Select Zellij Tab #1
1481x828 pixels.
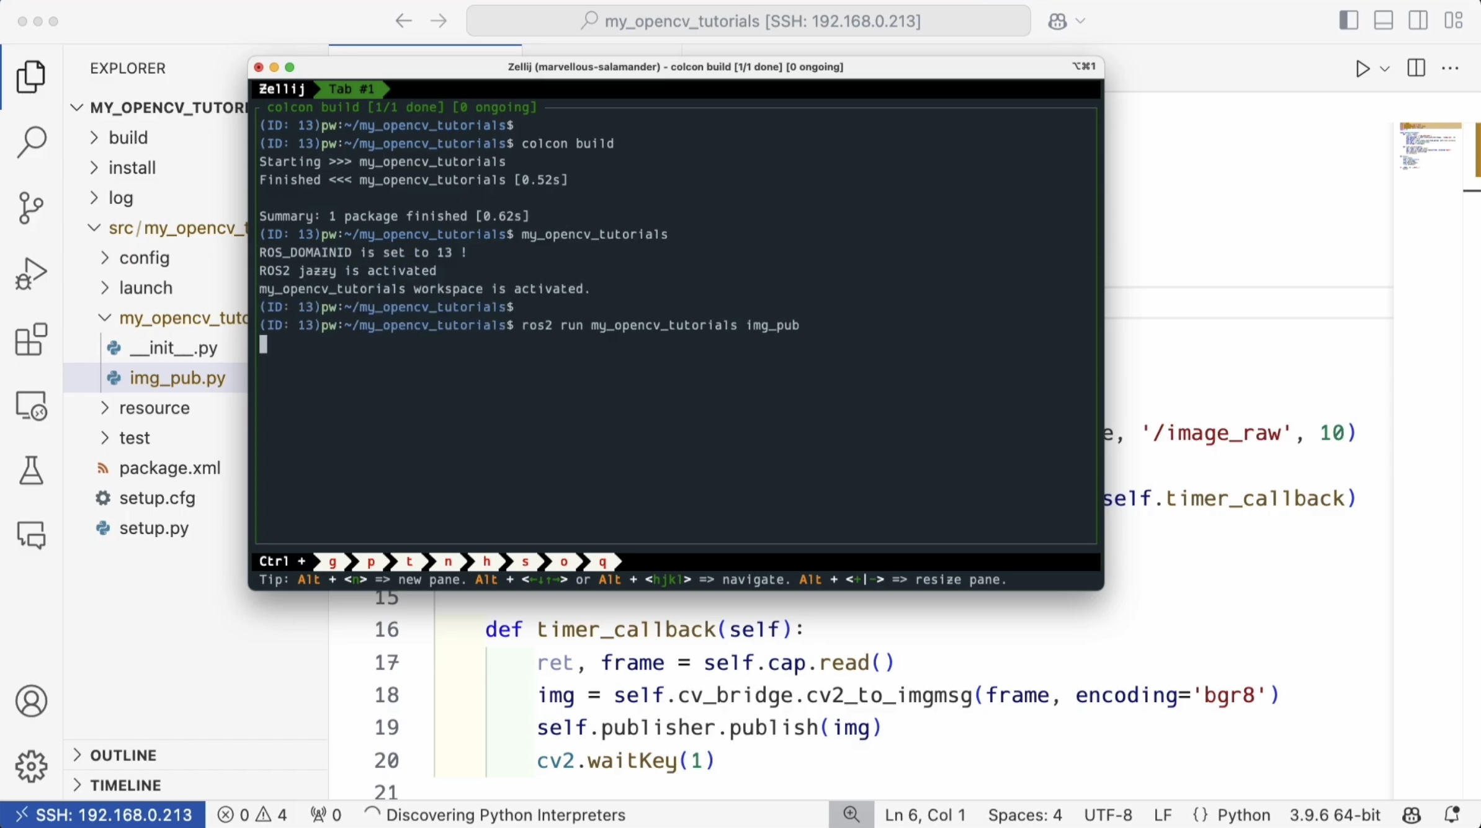pos(351,89)
